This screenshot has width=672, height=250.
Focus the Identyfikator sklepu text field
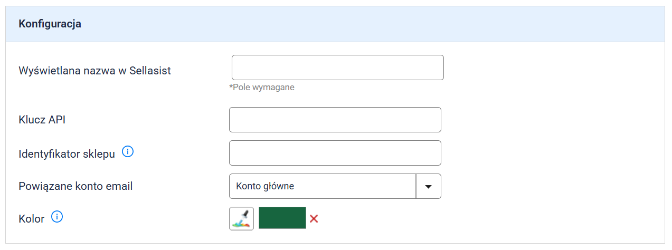(335, 153)
